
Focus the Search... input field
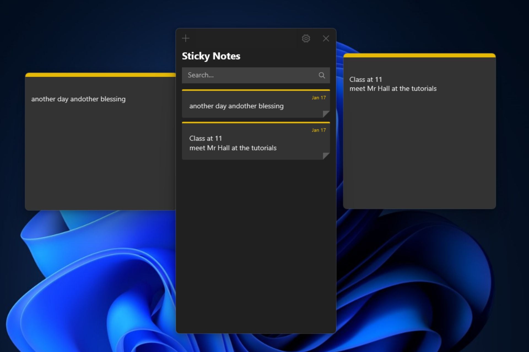coord(248,75)
